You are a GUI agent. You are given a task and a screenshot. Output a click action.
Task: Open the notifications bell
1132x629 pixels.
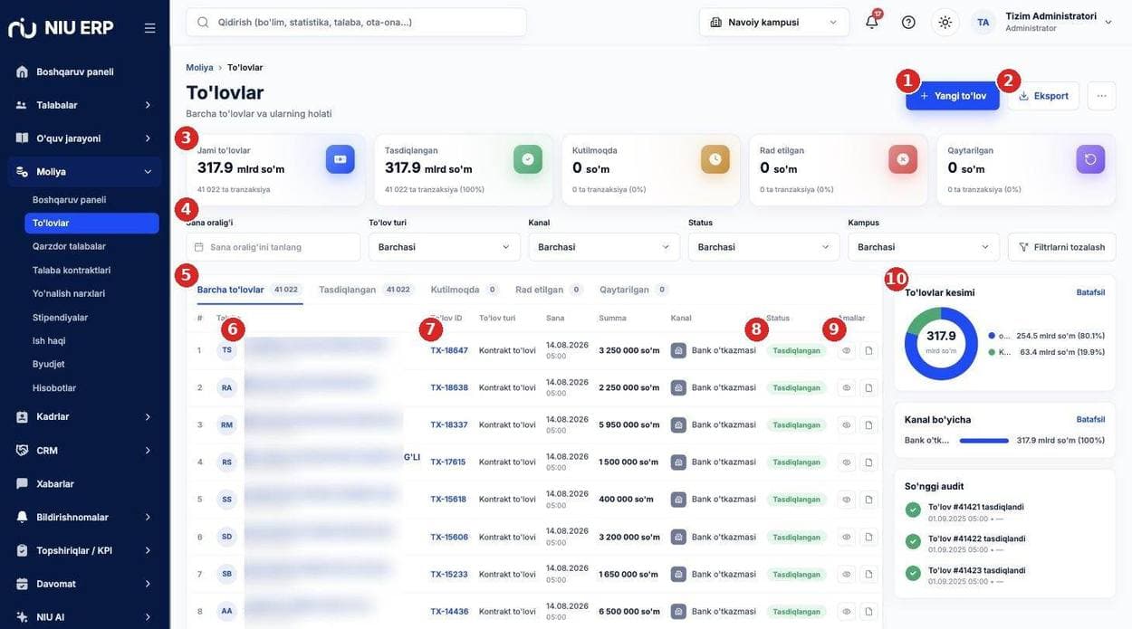(872, 22)
